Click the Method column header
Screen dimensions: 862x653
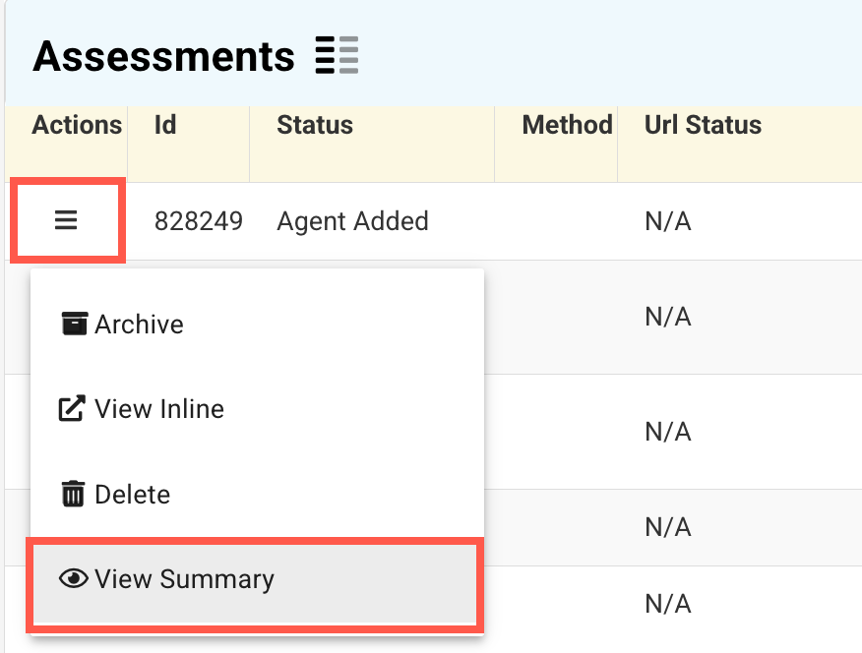tap(567, 125)
